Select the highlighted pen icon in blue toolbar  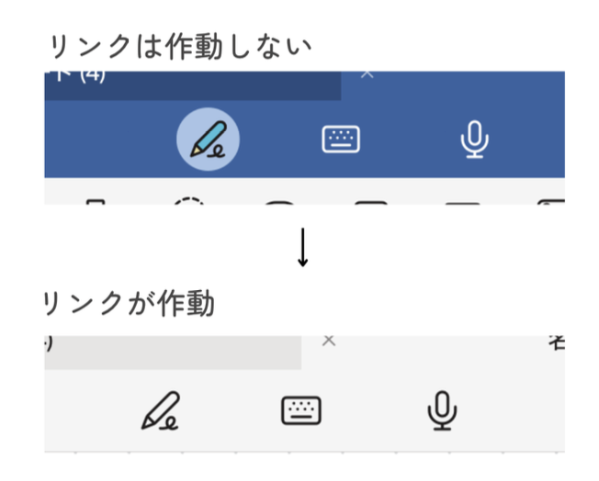pyautogui.click(x=208, y=140)
